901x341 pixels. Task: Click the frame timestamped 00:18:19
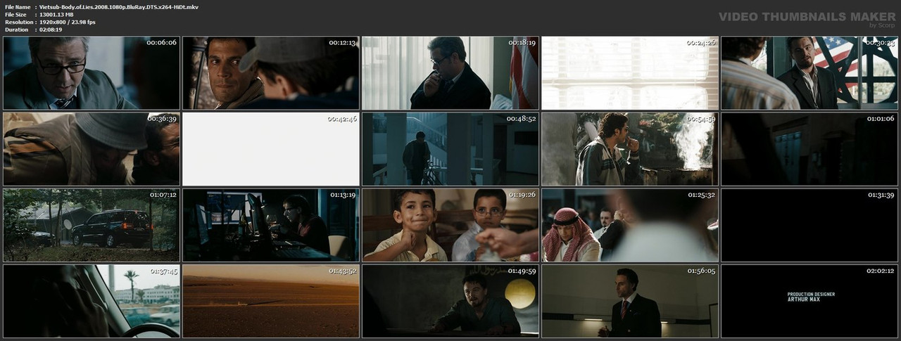pos(450,73)
